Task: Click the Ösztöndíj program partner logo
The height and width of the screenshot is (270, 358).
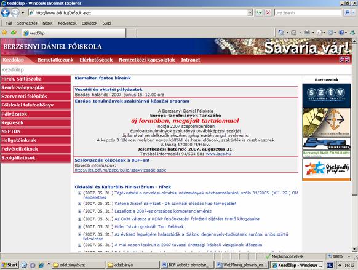Action: tap(326, 170)
